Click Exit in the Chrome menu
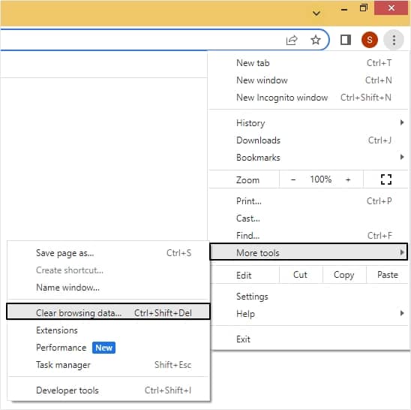 click(308, 339)
